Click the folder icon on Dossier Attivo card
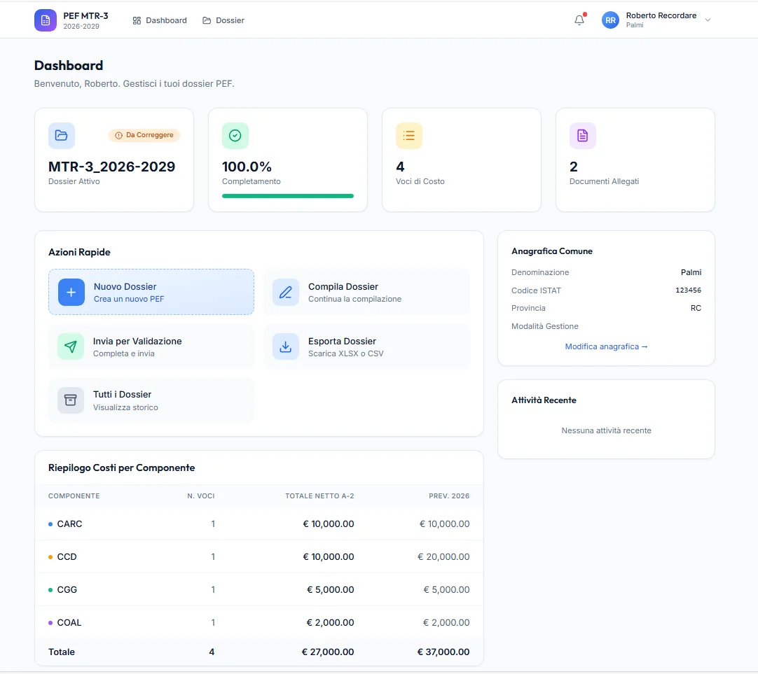 click(x=62, y=136)
